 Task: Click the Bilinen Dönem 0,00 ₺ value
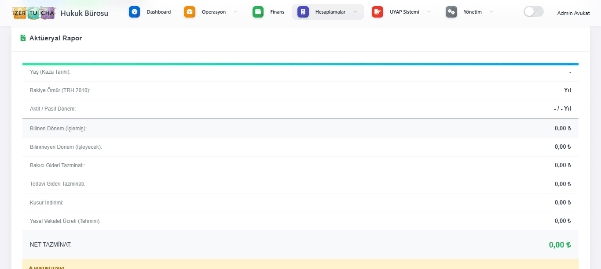pos(563,129)
